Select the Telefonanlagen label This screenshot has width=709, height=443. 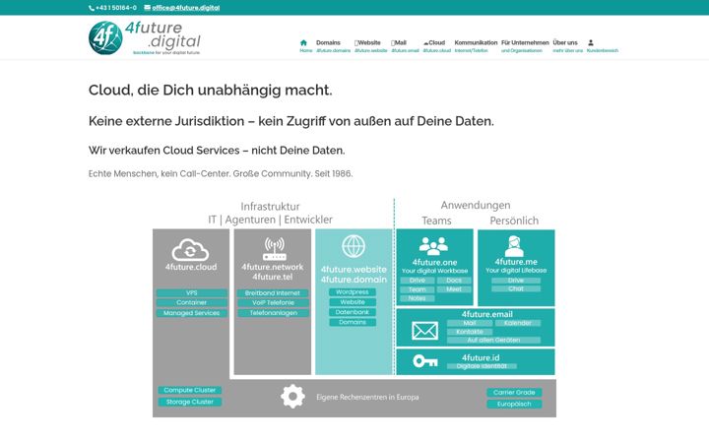[273, 313]
